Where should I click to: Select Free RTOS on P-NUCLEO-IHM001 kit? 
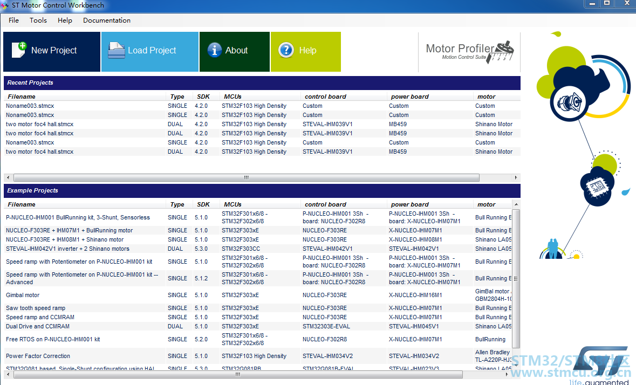(258, 339)
